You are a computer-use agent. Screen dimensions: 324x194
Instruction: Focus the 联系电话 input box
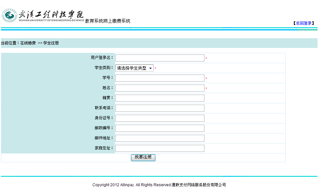pyautogui.click(x=160, y=108)
